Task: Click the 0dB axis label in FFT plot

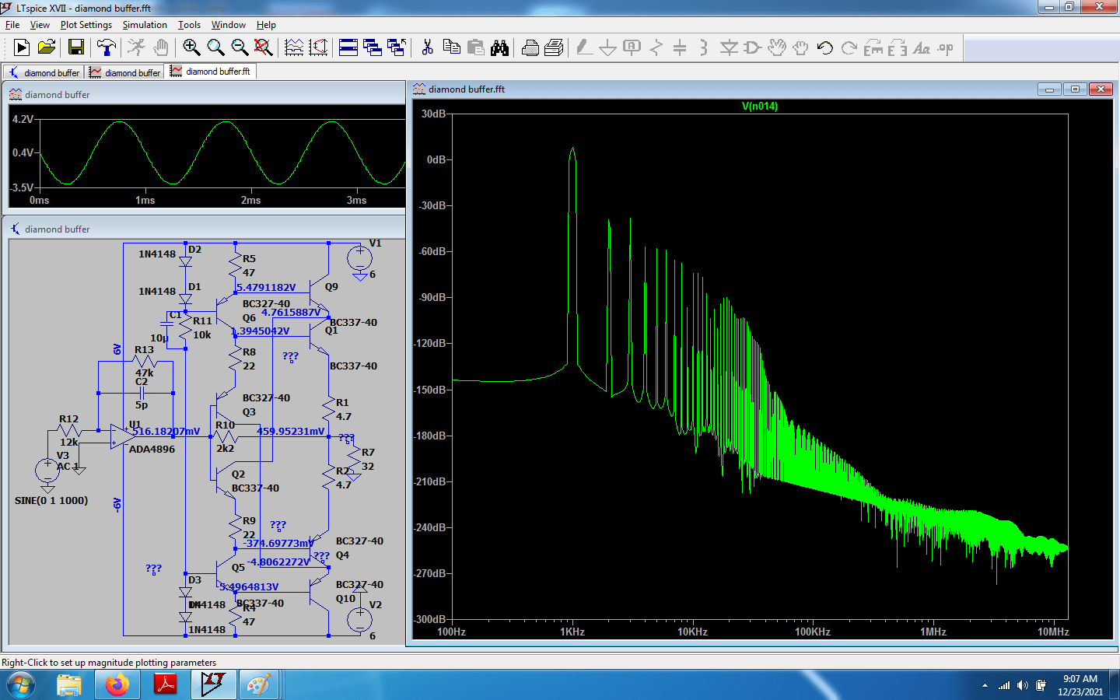Action: coord(436,160)
